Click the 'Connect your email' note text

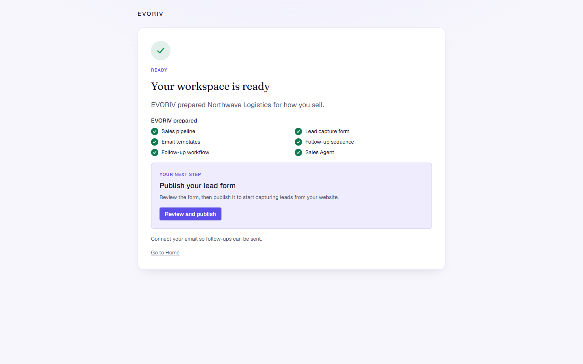pyautogui.click(x=206, y=239)
